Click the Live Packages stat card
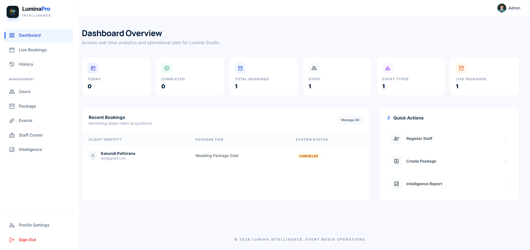 tap(484, 76)
